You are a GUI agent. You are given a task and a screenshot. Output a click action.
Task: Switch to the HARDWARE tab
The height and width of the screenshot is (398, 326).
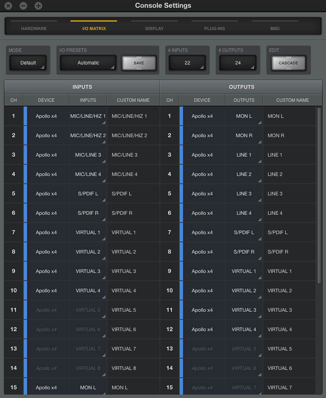pyautogui.click(x=34, y=28)
